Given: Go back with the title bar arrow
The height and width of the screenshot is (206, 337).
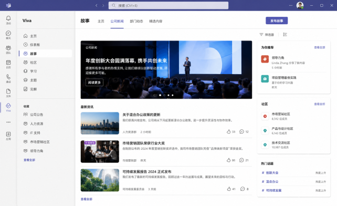Looking at the screenshot, I should coord(96,5).
